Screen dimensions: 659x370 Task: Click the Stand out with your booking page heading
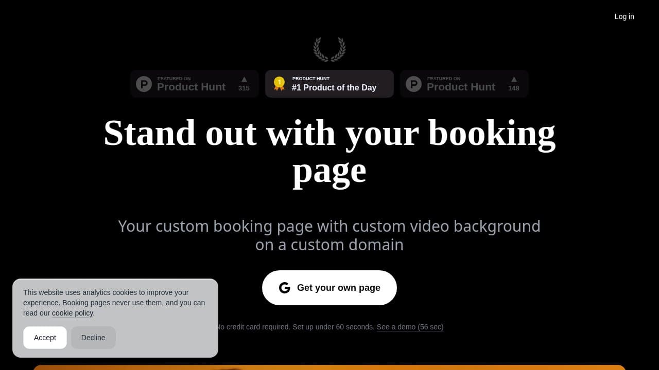[329, 152]
